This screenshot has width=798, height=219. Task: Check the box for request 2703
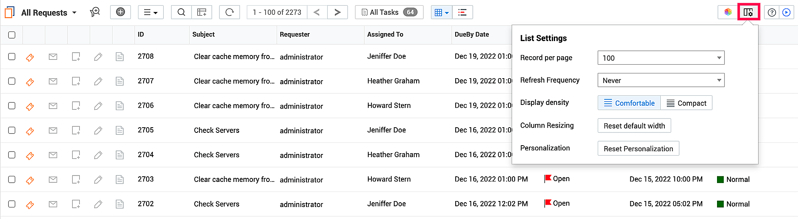pyautogui.click(x=12, y=180)
